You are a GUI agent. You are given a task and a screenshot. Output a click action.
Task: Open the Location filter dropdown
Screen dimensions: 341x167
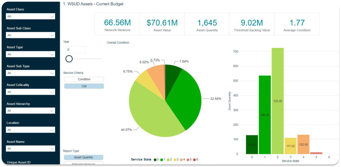(x=30, y=129)
